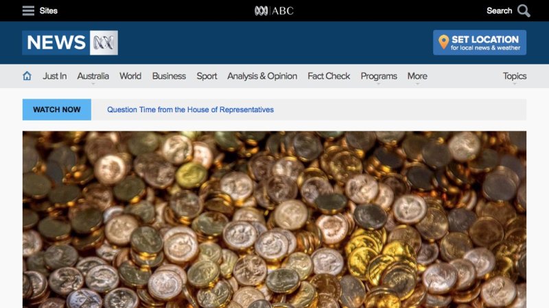Open the Sport section
The width and height of the screenshot is (549, 308).
(207, 76)
